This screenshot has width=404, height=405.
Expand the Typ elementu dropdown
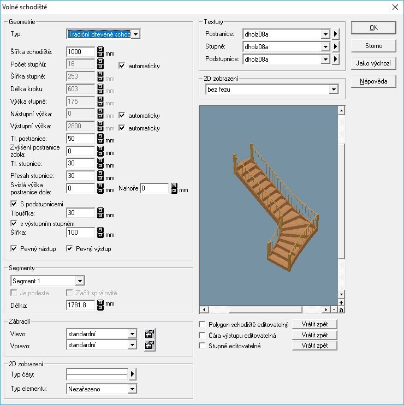[132, 389]
